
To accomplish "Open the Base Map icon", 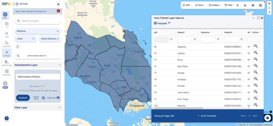I will [x=7, y=72].
